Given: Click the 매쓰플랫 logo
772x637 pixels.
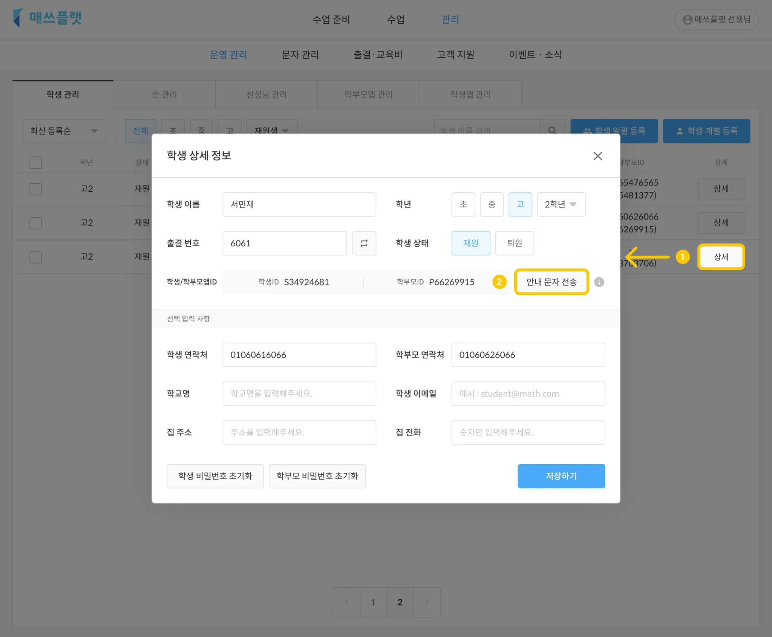Looking at the screenshot, I should click(x=47, y=18).
